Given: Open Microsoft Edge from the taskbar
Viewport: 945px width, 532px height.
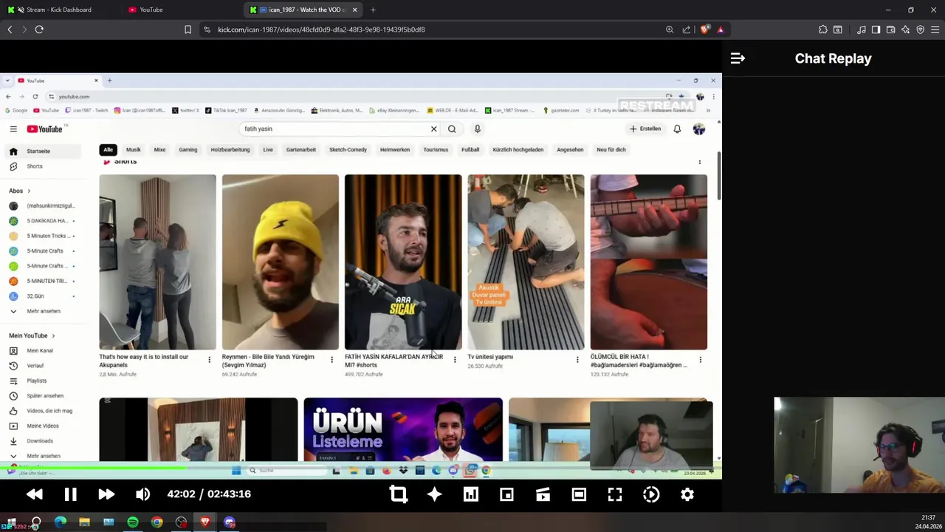Looking at the screenshot, I should 61,522.
